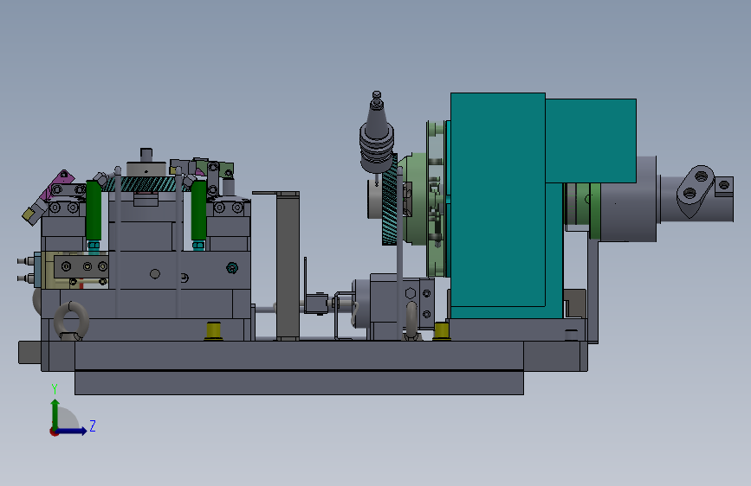Select the red X axis origin ball of the triad
Screen dimensions: 751x486
54,432
